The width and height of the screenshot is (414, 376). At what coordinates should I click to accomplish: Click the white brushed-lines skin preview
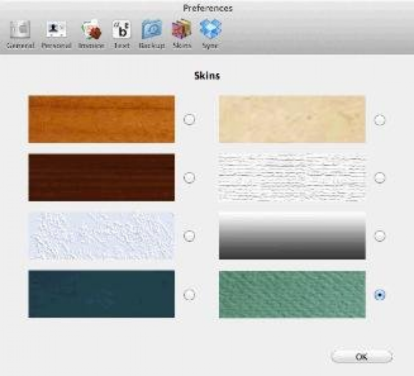coord(292,177)
